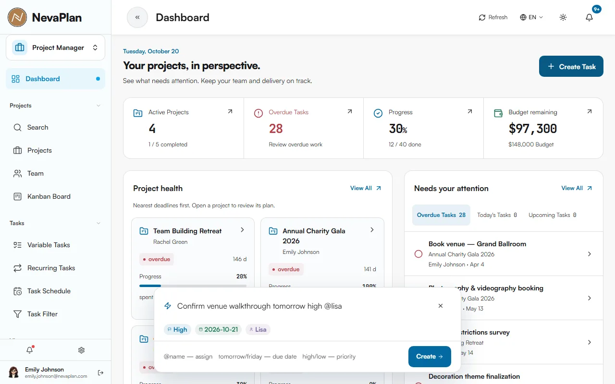The width and height of the screenshot is (615, 384).
Task: Switch to Upcoming Tasks tab
Action: (553, 215)
